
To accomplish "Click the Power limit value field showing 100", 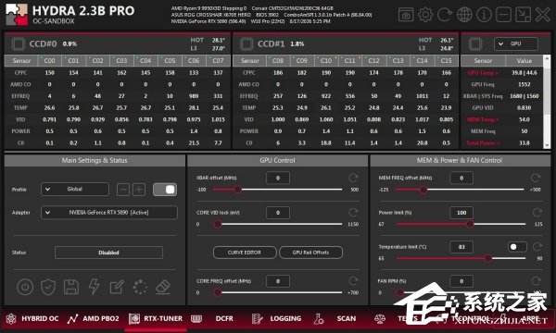I will coord(461,213).
